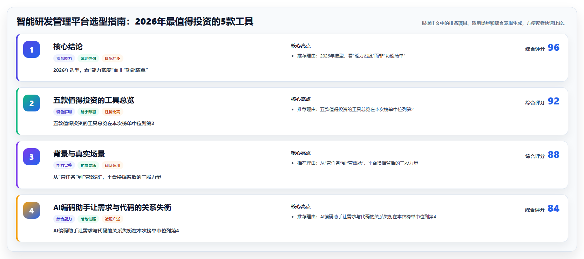
Task: Click the score value 84
Action: tap(554, 208)
